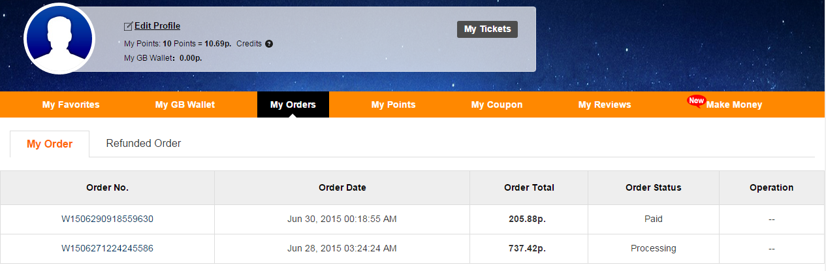Image resolution: width=826 pixels, height=271 pixels.
Task: View My Reviews
Action: tap(605, 104)
